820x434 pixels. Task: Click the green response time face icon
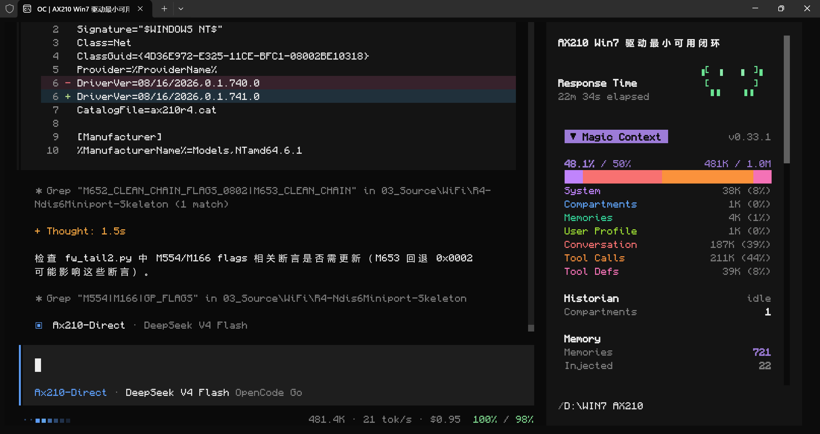732,81
